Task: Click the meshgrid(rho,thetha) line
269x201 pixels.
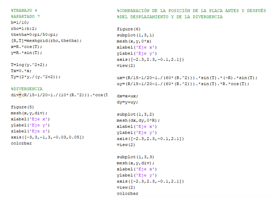Action: (x=46, y=40)
